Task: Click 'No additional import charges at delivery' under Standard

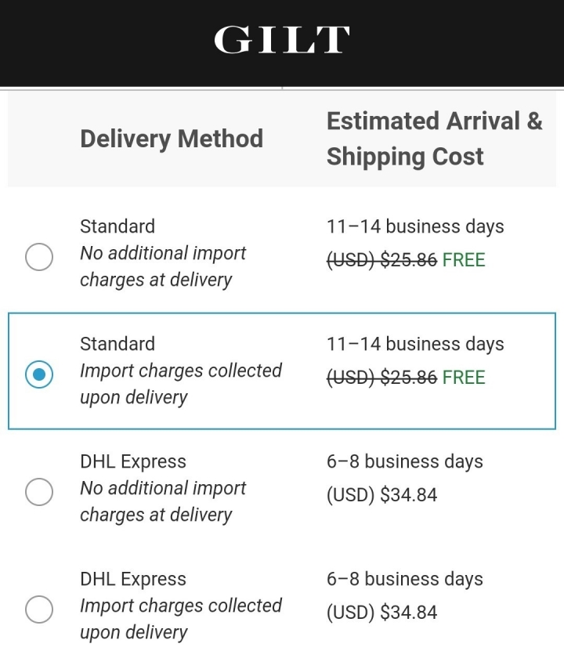Action: [163, 266]
